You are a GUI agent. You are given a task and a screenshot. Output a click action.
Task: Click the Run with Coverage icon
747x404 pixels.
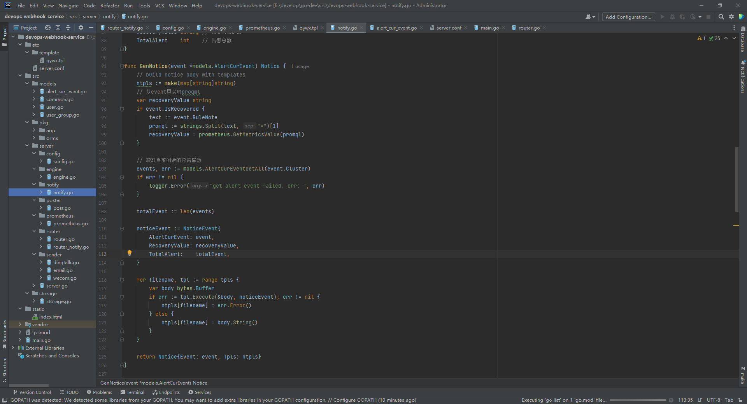click(682, 17)
